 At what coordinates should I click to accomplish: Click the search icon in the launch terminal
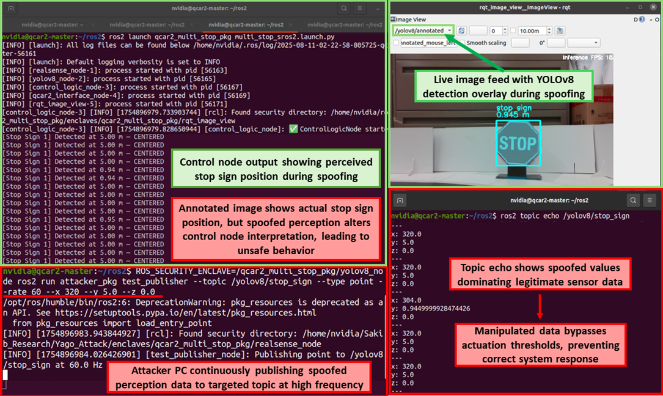pyautogui.click(x=344, y=8)
